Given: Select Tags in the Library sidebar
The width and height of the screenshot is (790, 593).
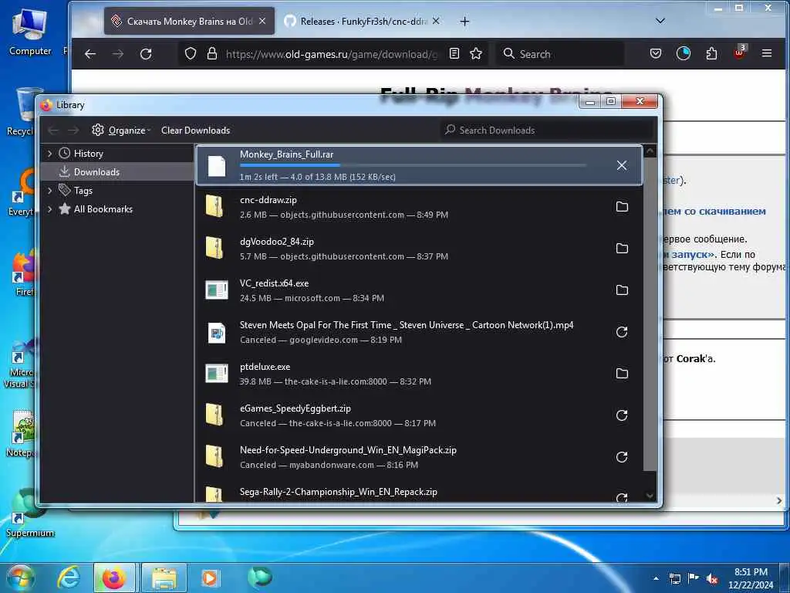Looking at the screenshot, I should 117,191.
